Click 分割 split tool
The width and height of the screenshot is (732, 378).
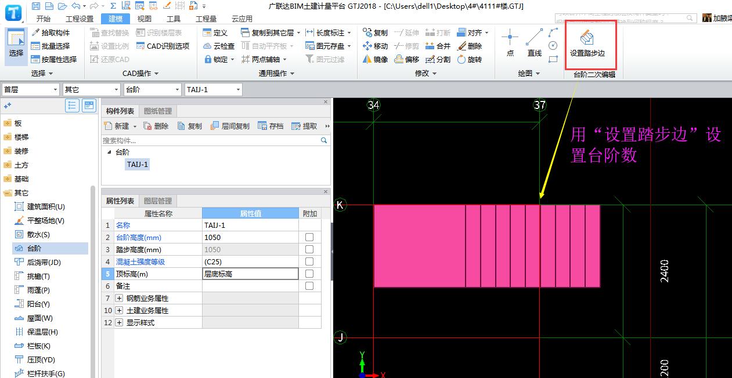(438, 59)
